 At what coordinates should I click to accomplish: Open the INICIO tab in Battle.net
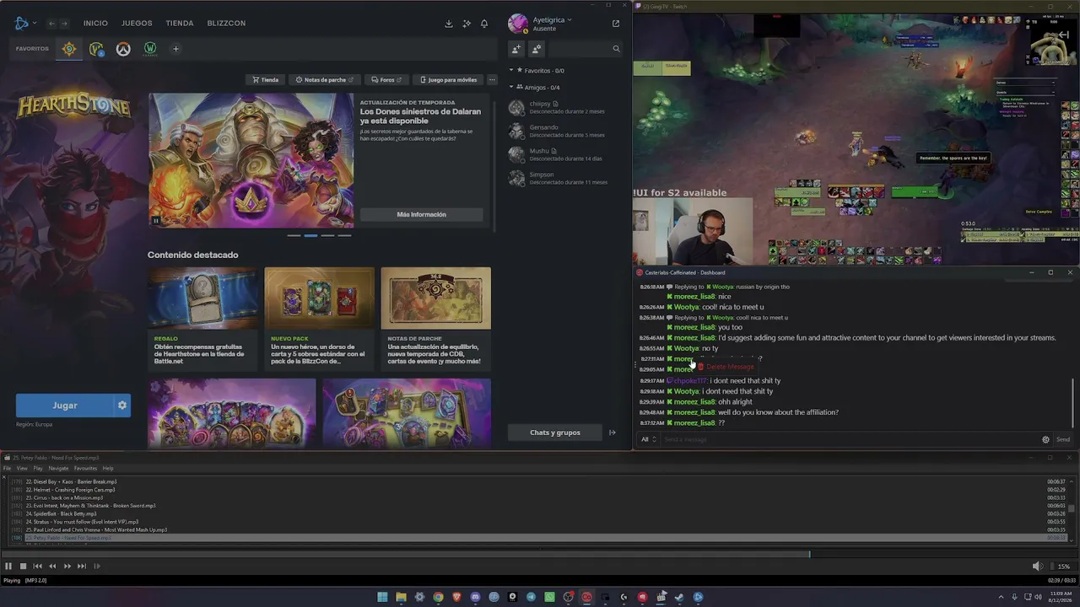95,23
